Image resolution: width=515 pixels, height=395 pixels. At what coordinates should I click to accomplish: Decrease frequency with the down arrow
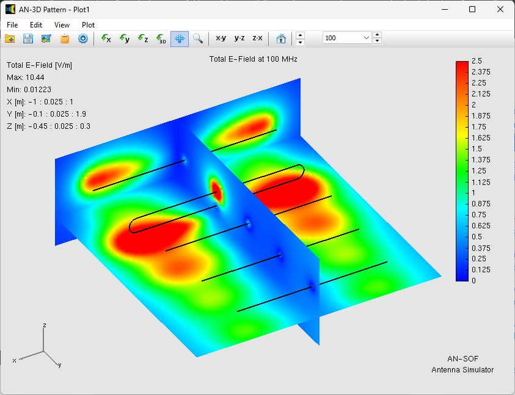(x=378, y=41)
